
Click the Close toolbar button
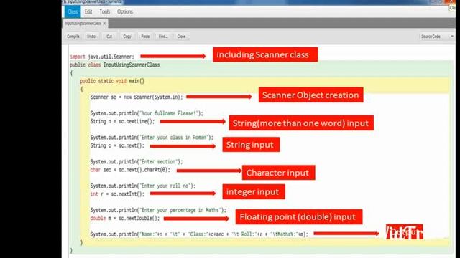click(x=181, y=37)
